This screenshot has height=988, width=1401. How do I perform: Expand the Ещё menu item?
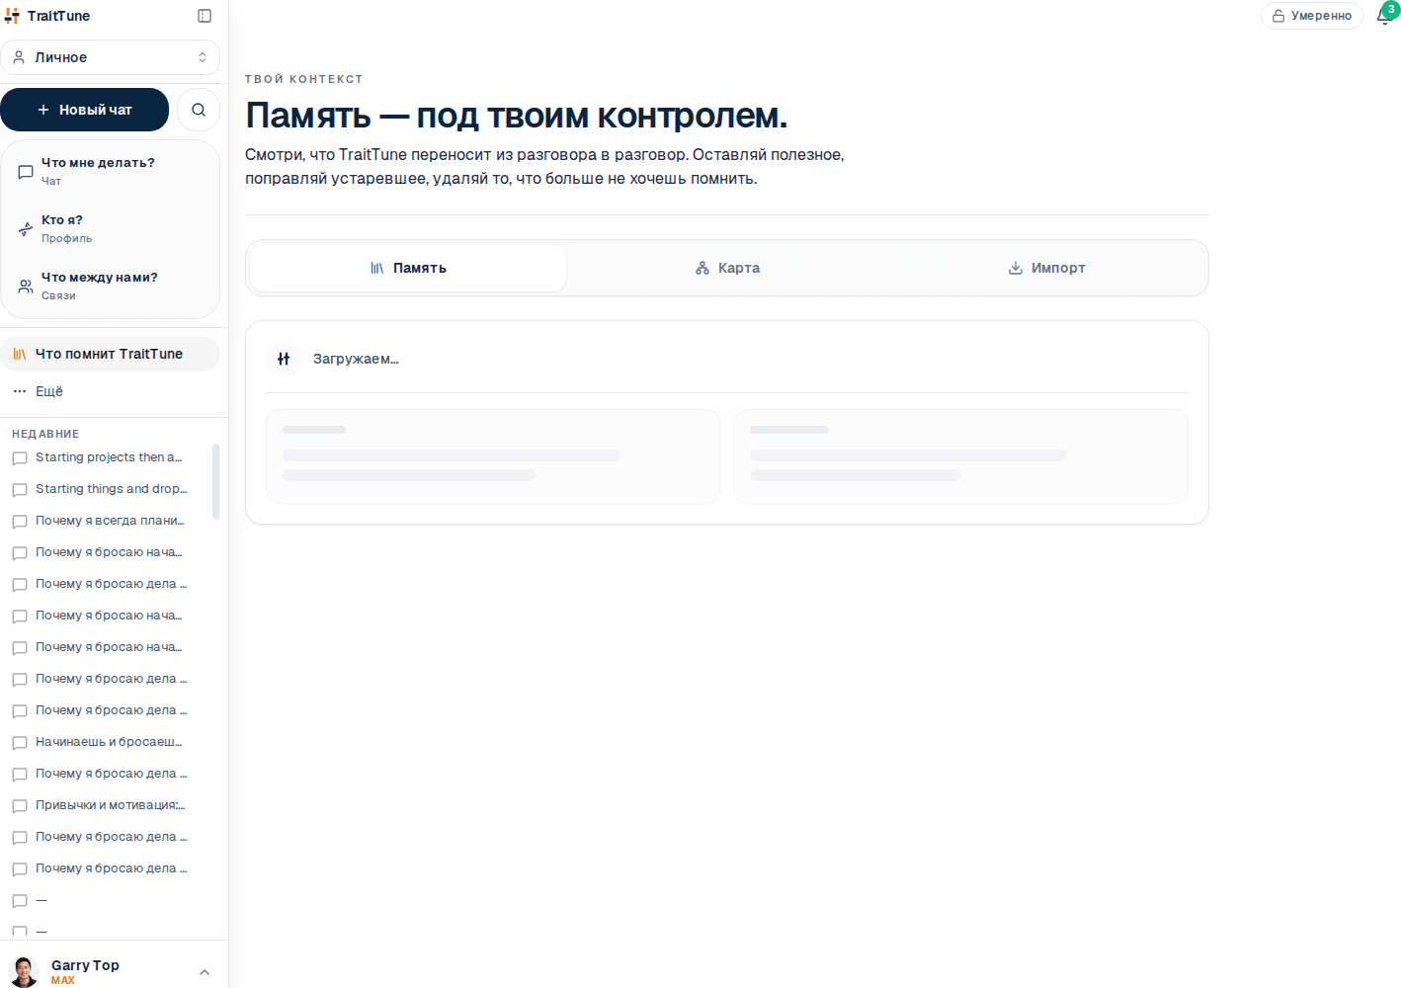click(x=110, y=391)
